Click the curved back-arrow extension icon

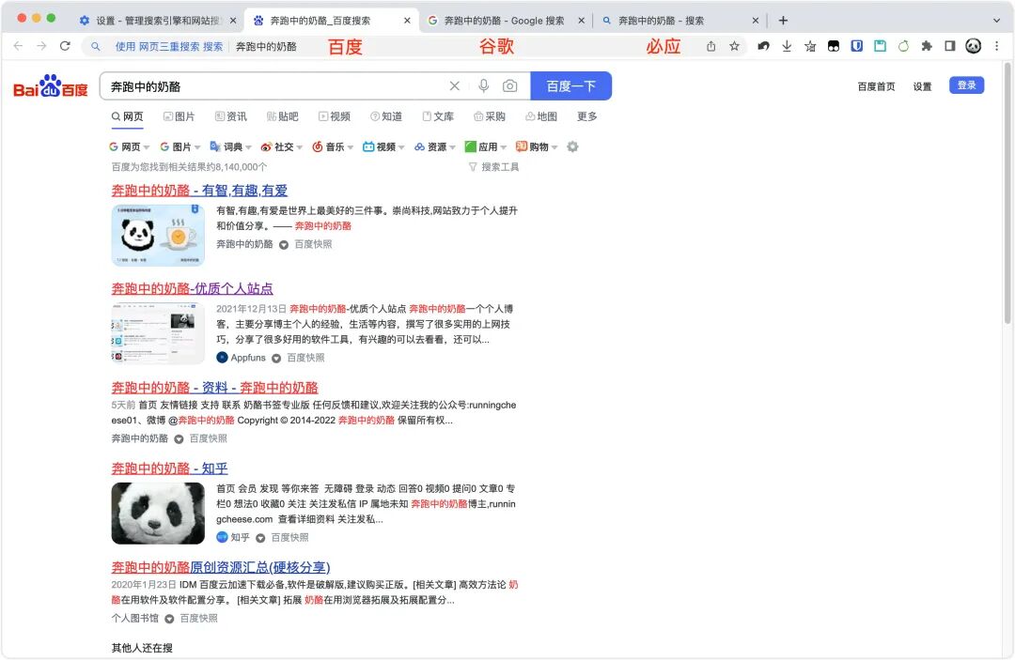tap(764, 46)
